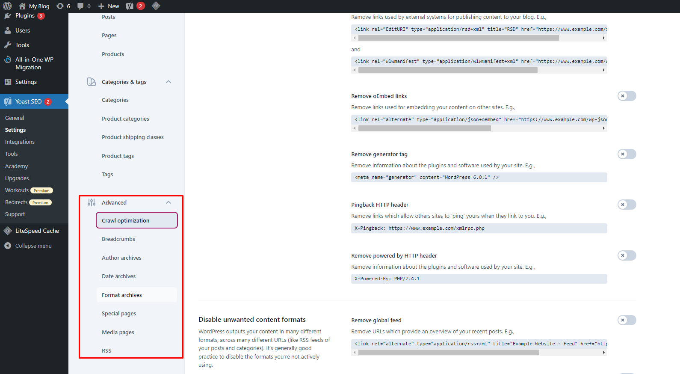
Task: Click the LiteSpeed diamond icon in admin bar
Action: (x=156, y=6)
